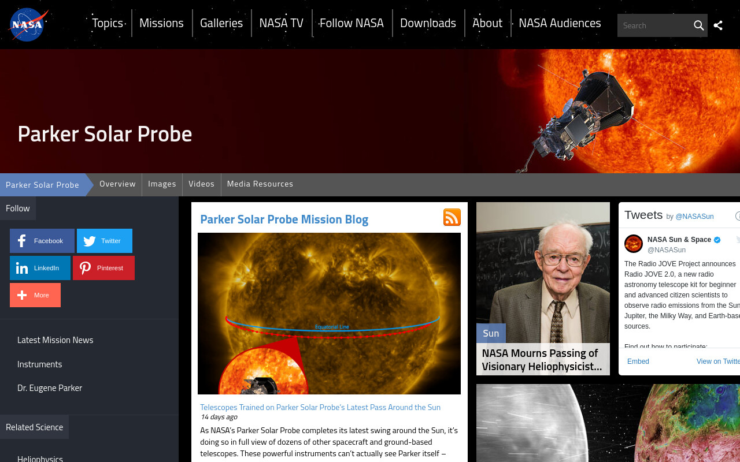Click the NASA logo icon

click(x=28, y=25)
